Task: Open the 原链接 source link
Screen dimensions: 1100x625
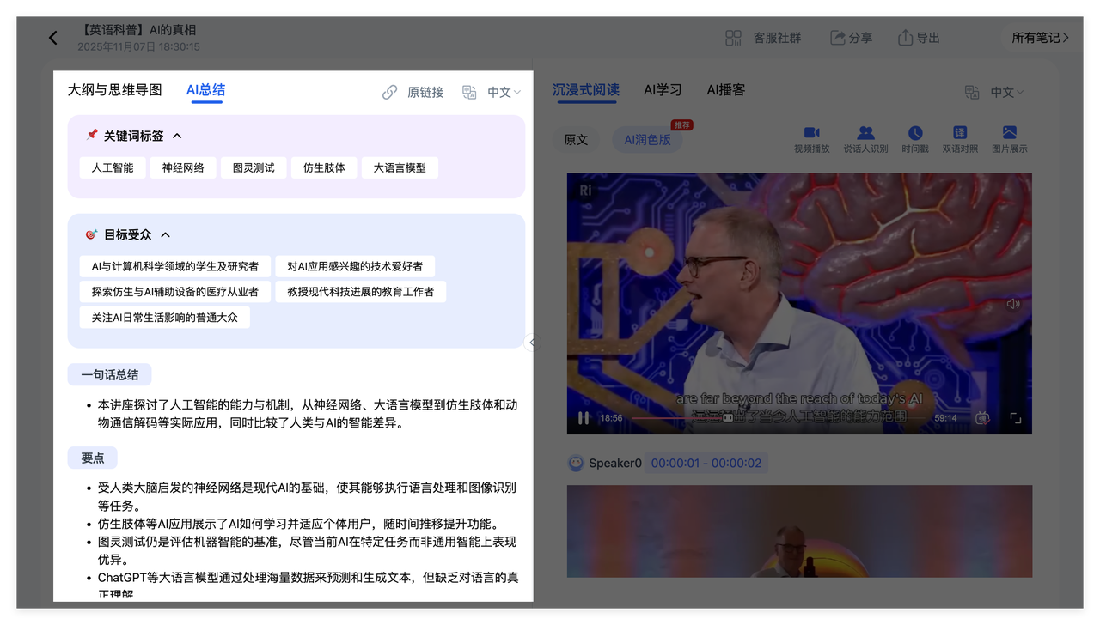Action: (413, 92)
